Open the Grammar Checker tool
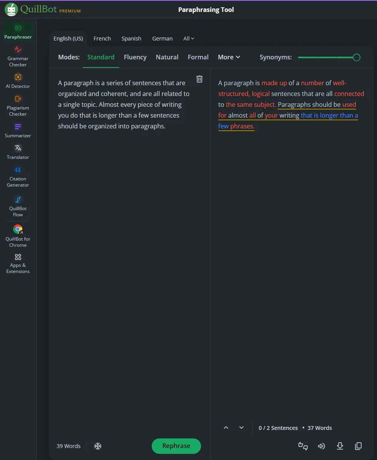The width and height of the screenshot is (377, 460). pyautogui.click(x=18, y=56)
